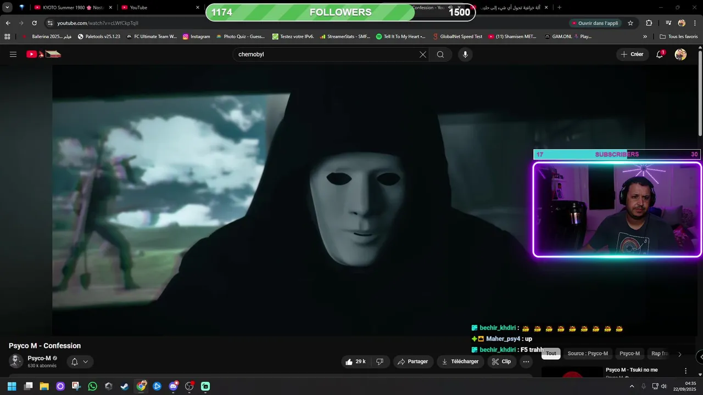Image resolution: width=703 pixels, height=395 pixels.
Task: Create a clip with the Clip button
Action: (x=501, y=362)
